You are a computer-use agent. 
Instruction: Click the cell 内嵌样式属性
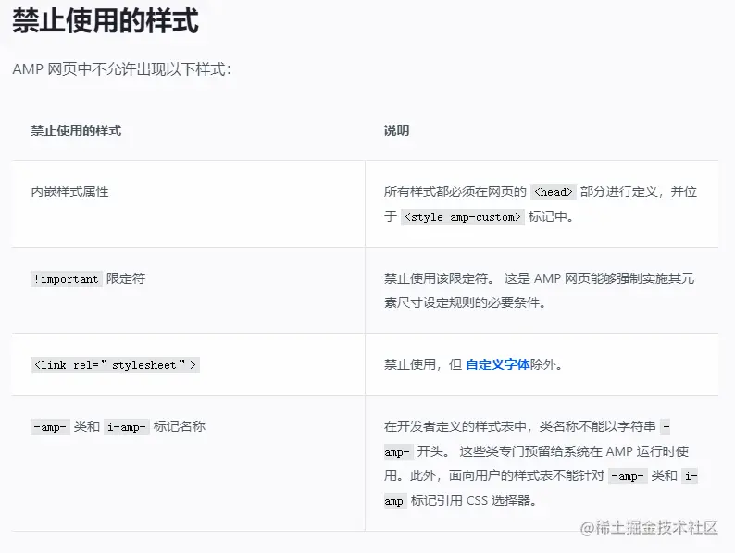[69, 191]
